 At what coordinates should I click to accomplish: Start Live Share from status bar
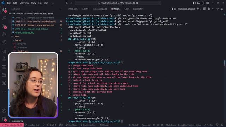pos(71,125)
